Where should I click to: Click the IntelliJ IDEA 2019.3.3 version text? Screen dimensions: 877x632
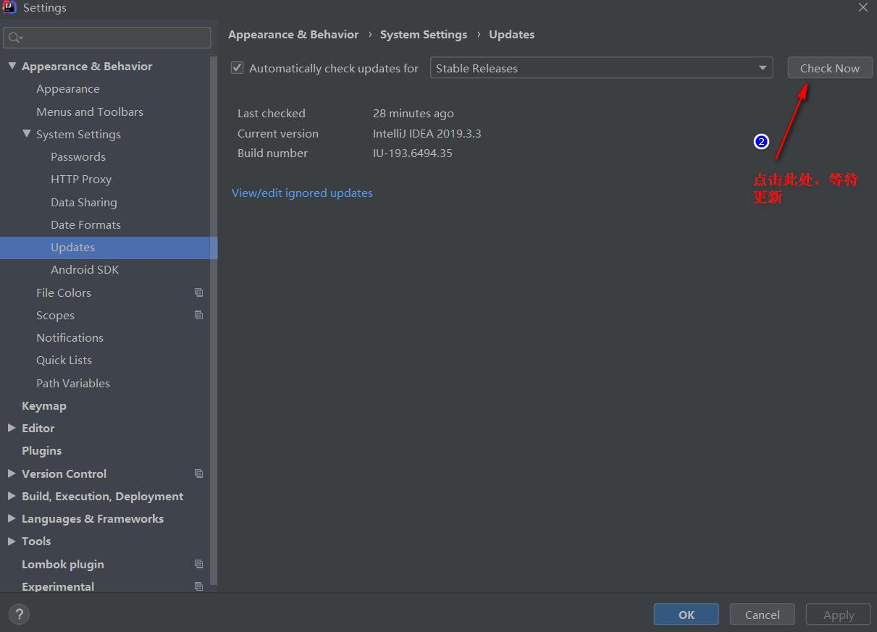coord(427,133)
